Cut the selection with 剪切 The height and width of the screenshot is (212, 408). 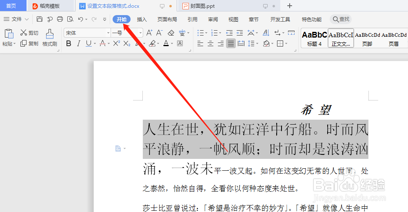pyautogui.click(x=29, y=33)
